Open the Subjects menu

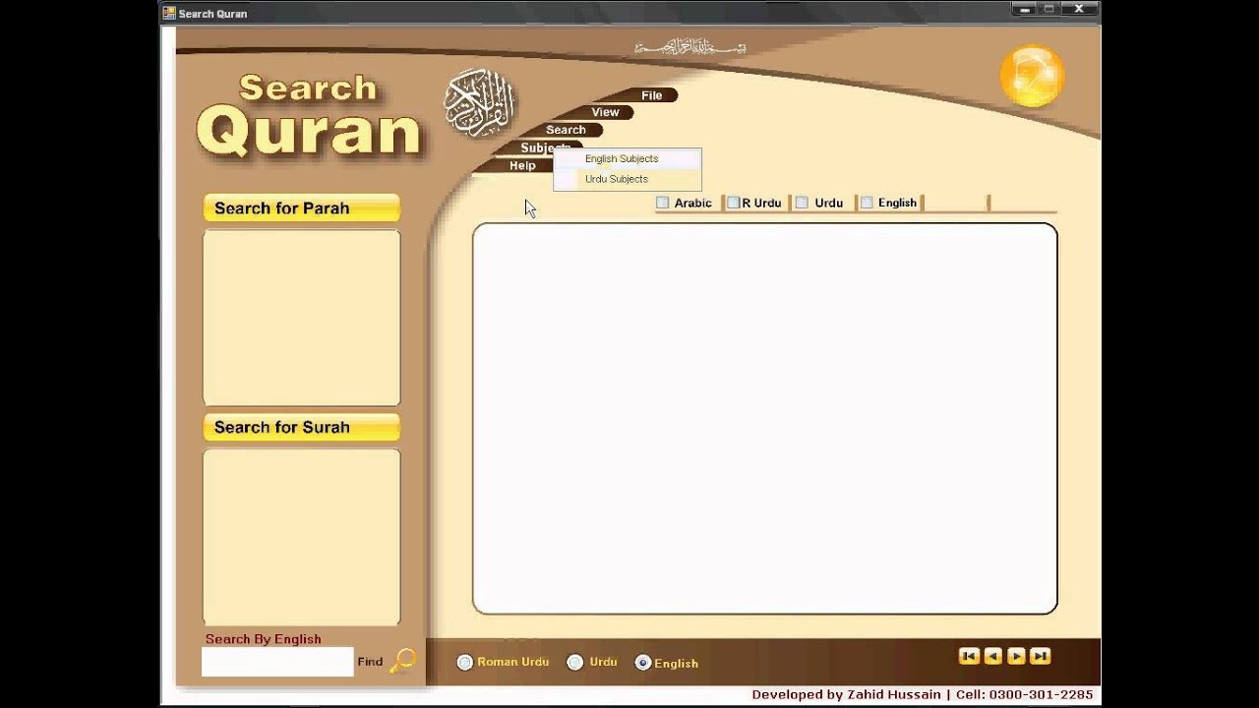(x=545, y=147)
